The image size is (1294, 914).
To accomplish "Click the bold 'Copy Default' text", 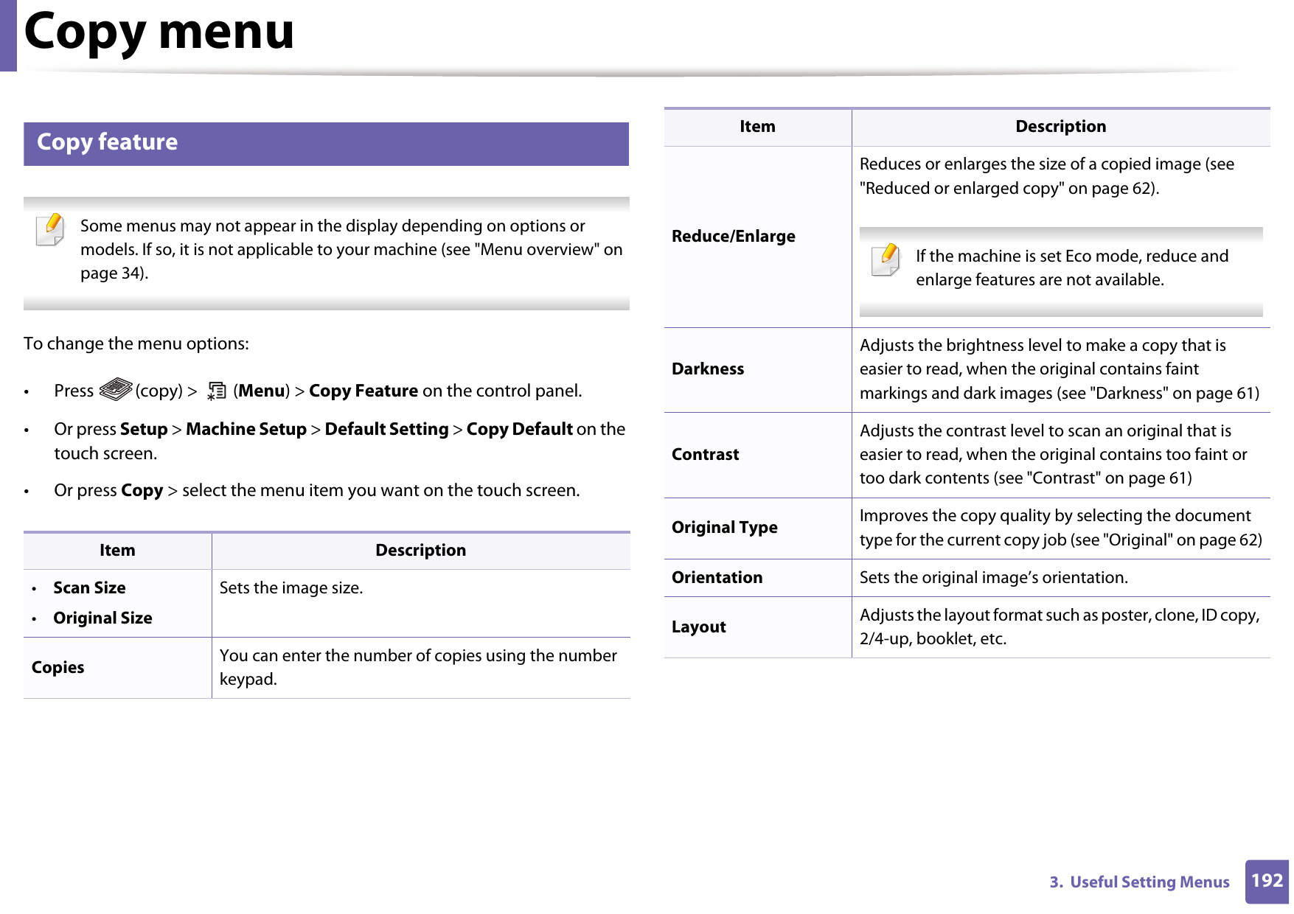I will [x=519, y=429].
